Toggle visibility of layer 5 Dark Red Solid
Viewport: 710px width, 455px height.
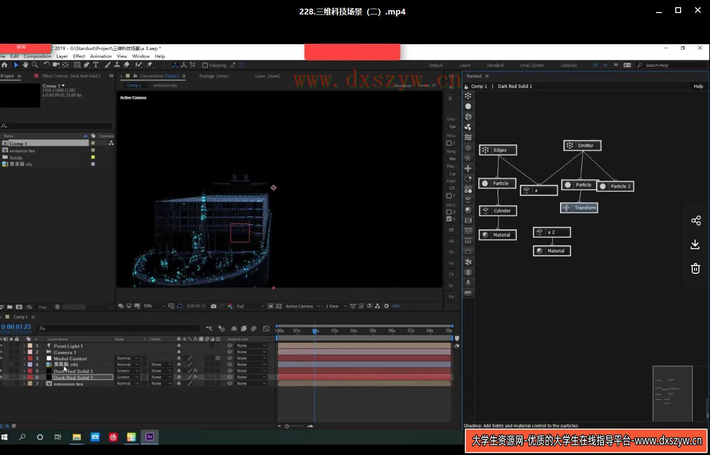tap(1, 371)
